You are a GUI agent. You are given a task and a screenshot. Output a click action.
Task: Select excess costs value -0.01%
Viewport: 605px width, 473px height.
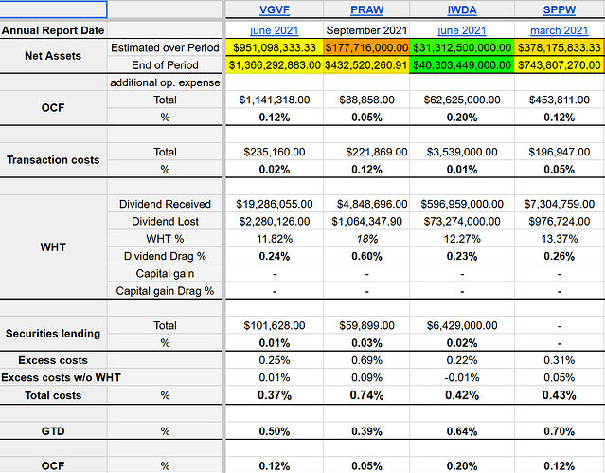[x=462, y=377]
